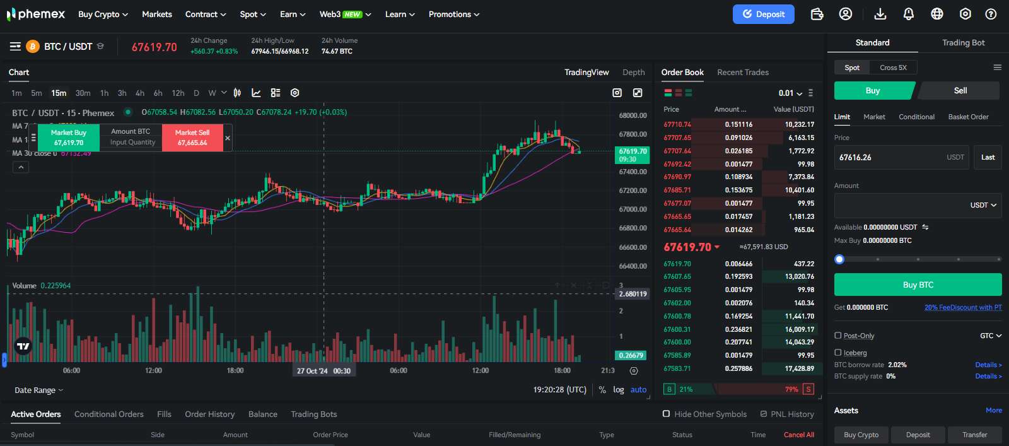The width and height of the screenshot is (1009, 446).
Task: Expand the chart to fullscreen
Action: 638,93
